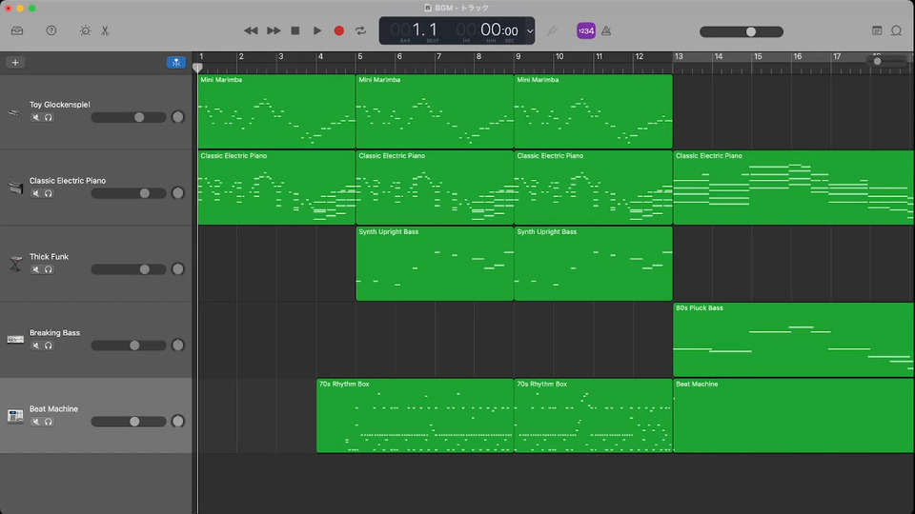Select the 70s Rhythm Box region at bar 4
The height and width of the screenshot is (514, 915).
[x=415, y=416]
